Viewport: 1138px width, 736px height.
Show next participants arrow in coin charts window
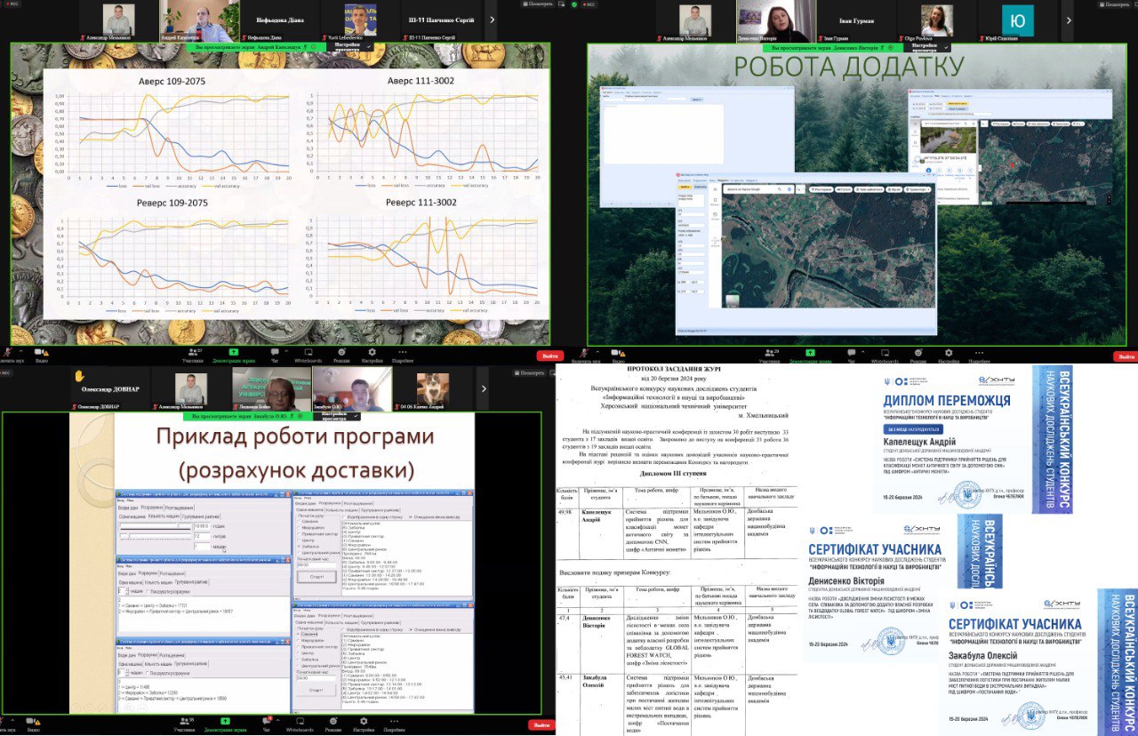coord(492,20)
